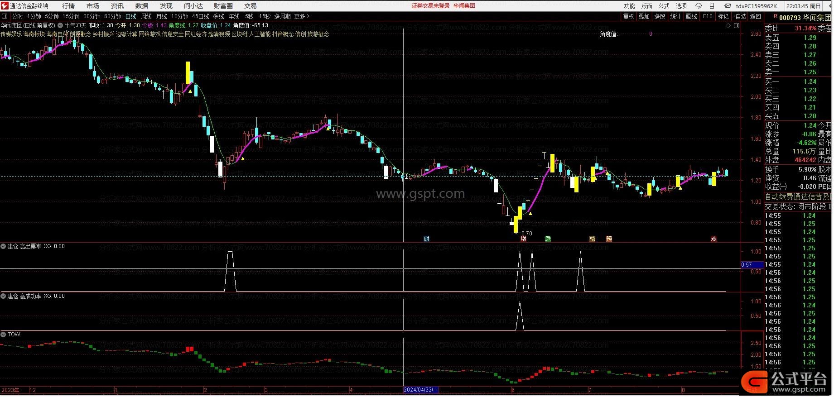Open the 财富圈 menu
The image size is (834, 397).
(x=223, y=6)
